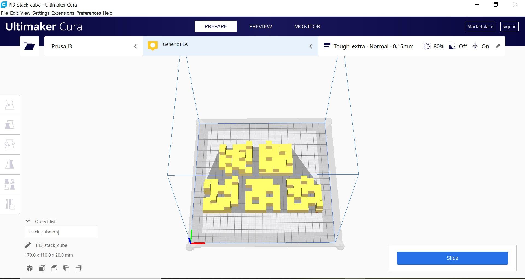Open the Support Blocker tool

coord(10,204)
